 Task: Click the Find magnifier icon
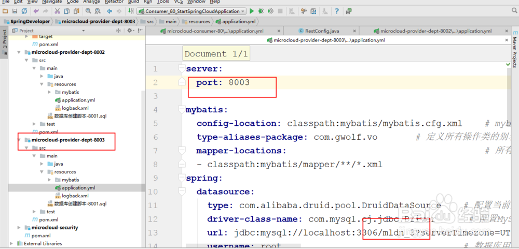88,11
